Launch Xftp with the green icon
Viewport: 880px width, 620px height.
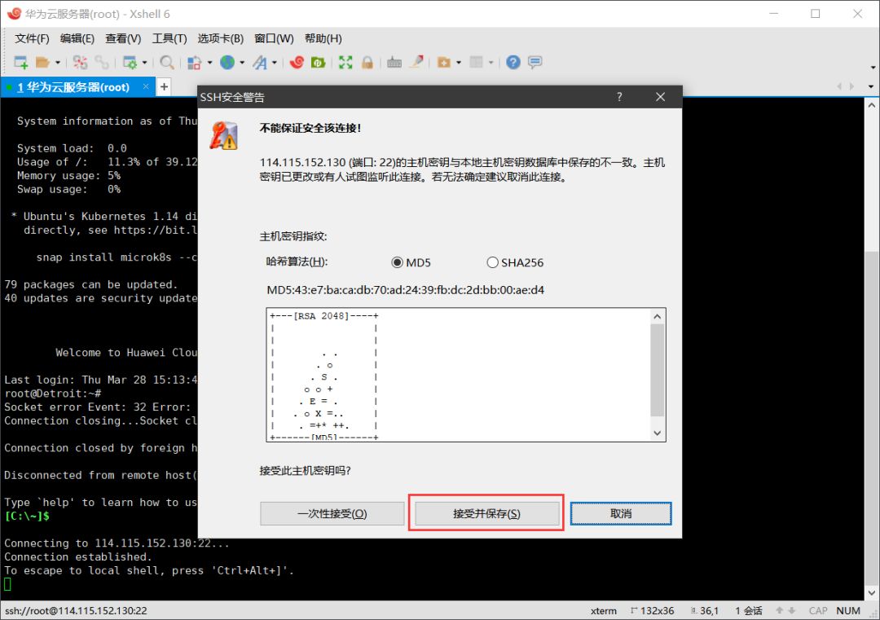(319, 62)
